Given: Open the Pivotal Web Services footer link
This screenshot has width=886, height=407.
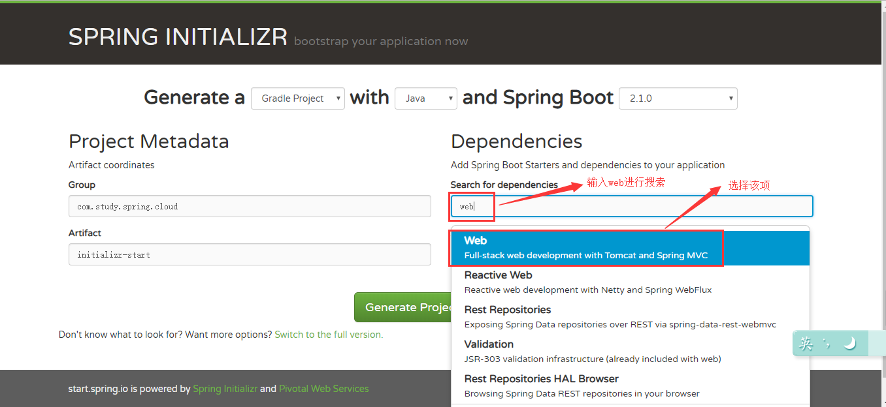Looking at the screenshot, I should tap(323, 389).
